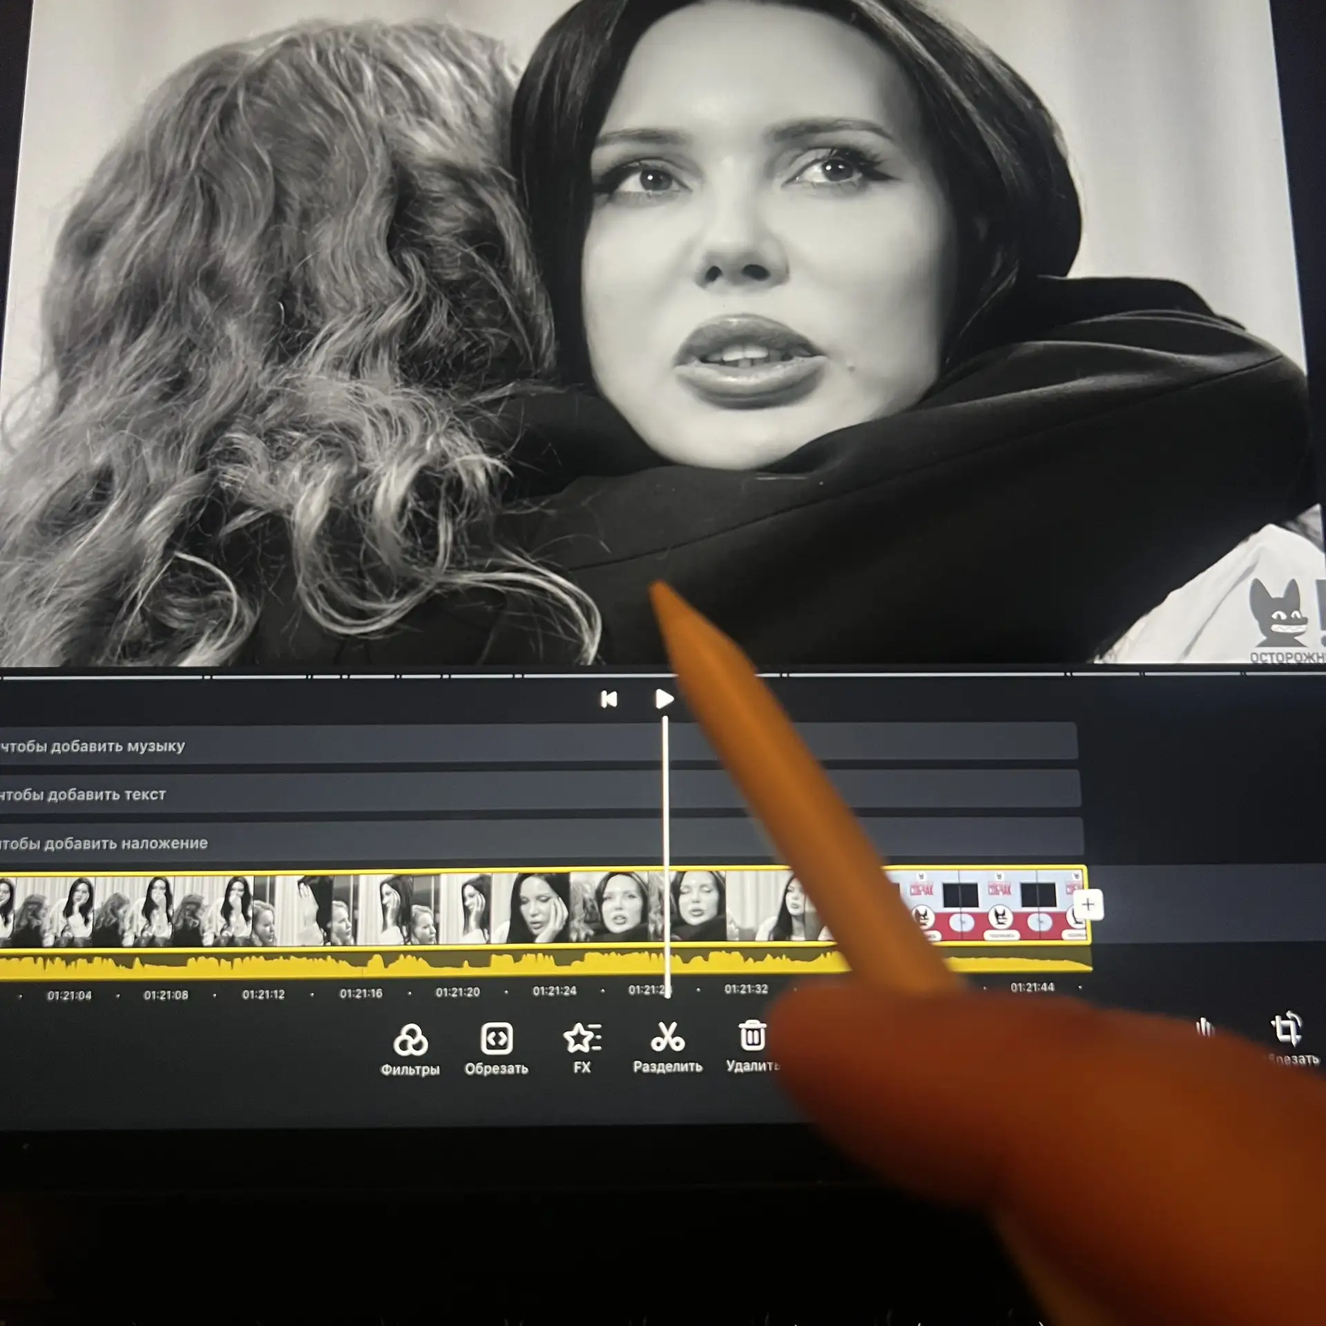Image resolution: width=1326 pixels, height=1326 pixels.
Task: Tap the video preview image
Action: (x=663, y=331)
